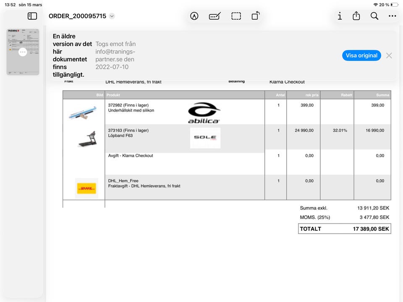Select the 'Bild' column header
Screen dimensions: 403x302
100,95
